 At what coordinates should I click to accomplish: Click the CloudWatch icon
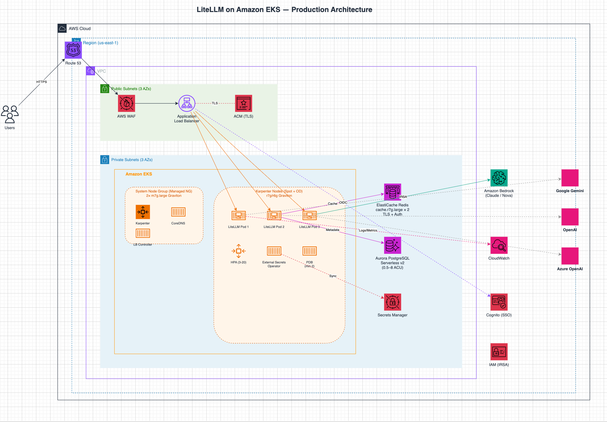pyautogui.click(x=499, y=245)
